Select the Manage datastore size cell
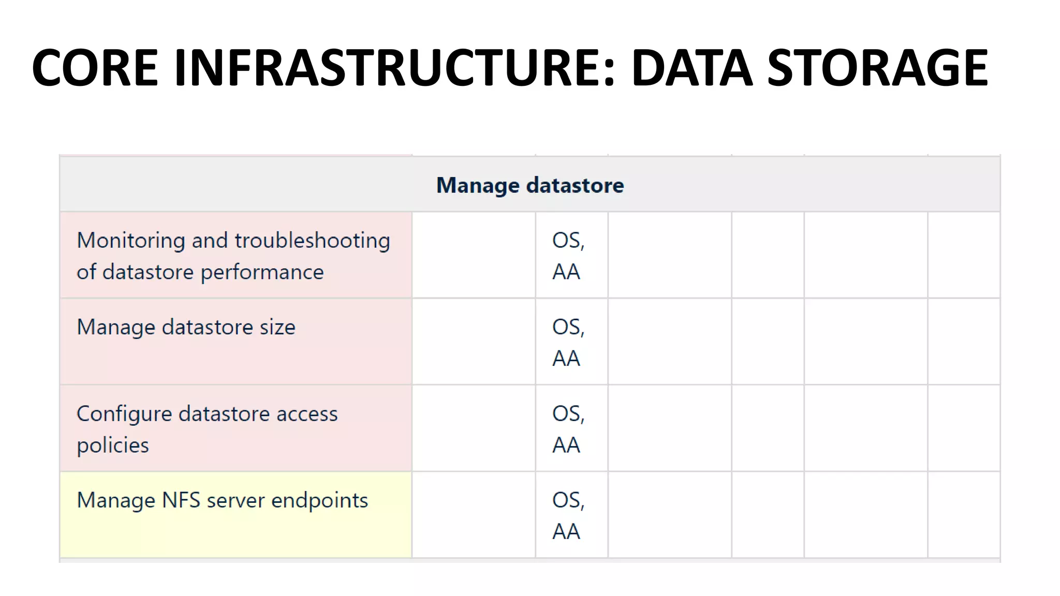1060x596 pixels. [186, 327]
